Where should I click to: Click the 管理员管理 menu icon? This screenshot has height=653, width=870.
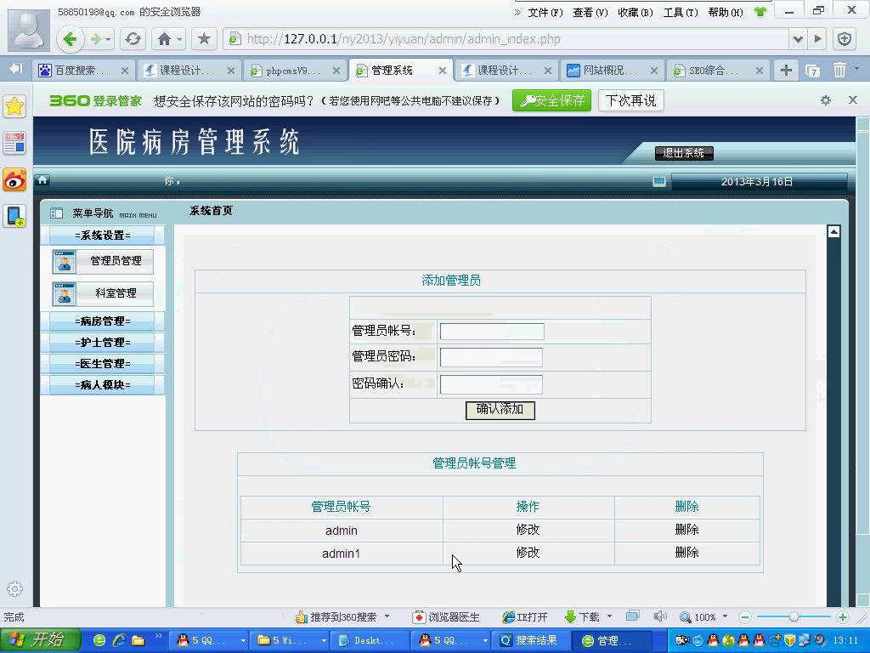pyautogui.click(x=65, y=262)
